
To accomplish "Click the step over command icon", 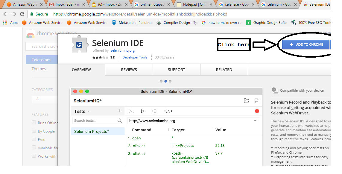I will [154, 111].
